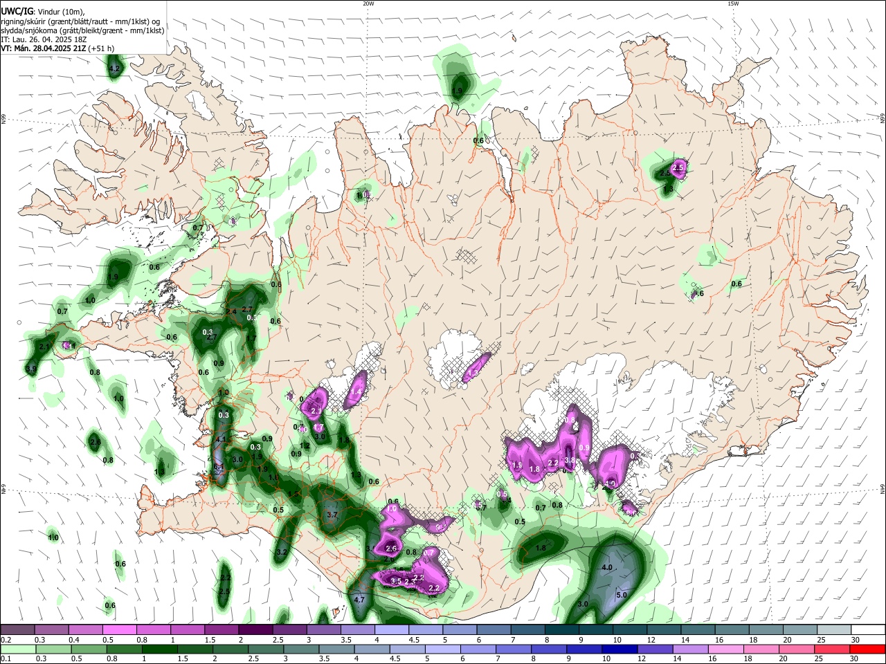Image resolution: width=886 pixels, height=664 pixels.
Task: Click the legend line 'rigning/skúrir (grænt/blátt/rautt - mm/1klst) og'
Action: (x=80, y=21)
